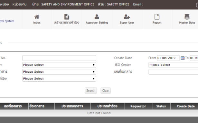The height and width of the screenshot is (123, 198).
Task: Select the Approver Setting menu label
Action: (x=97, y=23)
